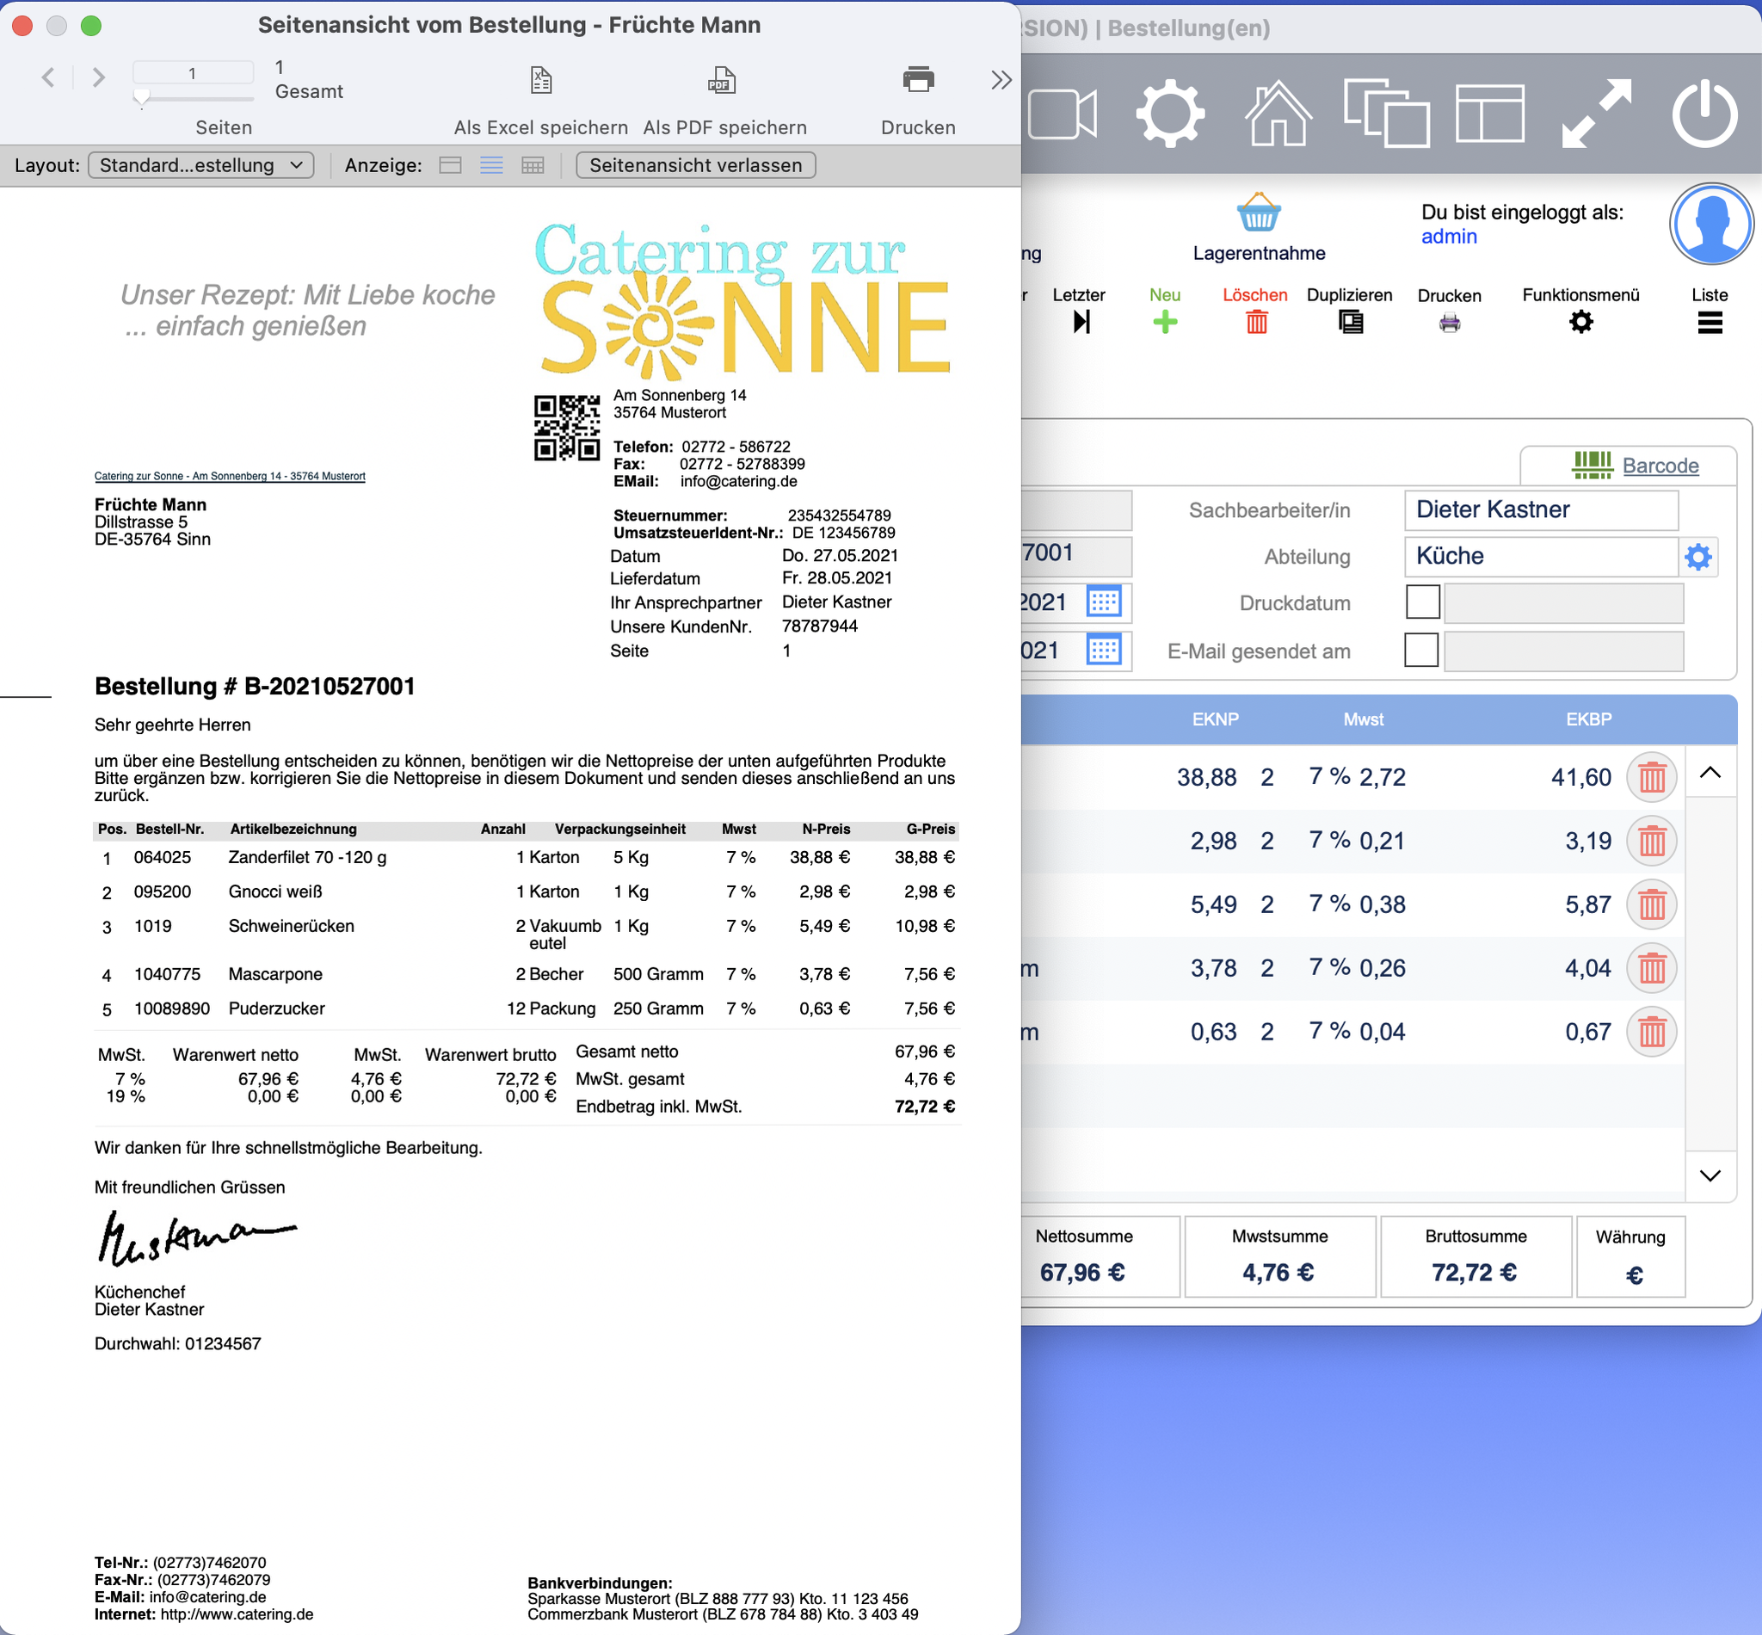
Task: Open lower calendar picker icon
Action: [1103, 651]
